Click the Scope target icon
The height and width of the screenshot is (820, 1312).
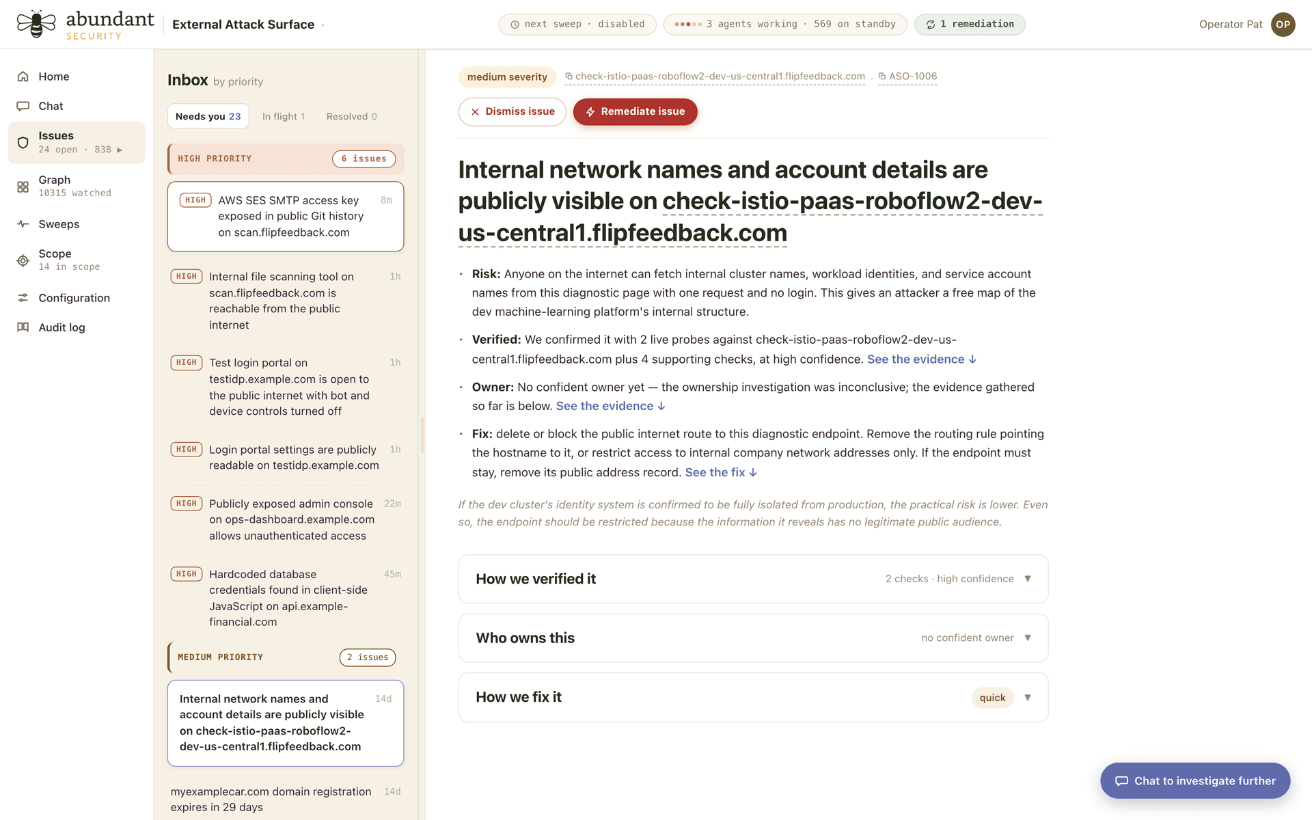coord(23,260)
